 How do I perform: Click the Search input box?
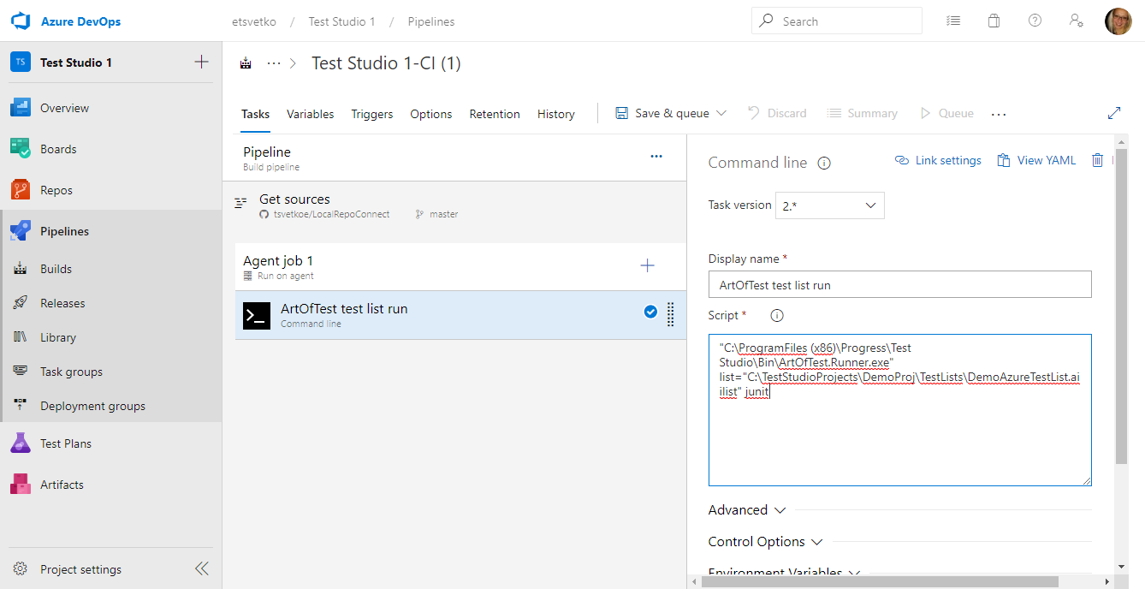coord(837,21)
